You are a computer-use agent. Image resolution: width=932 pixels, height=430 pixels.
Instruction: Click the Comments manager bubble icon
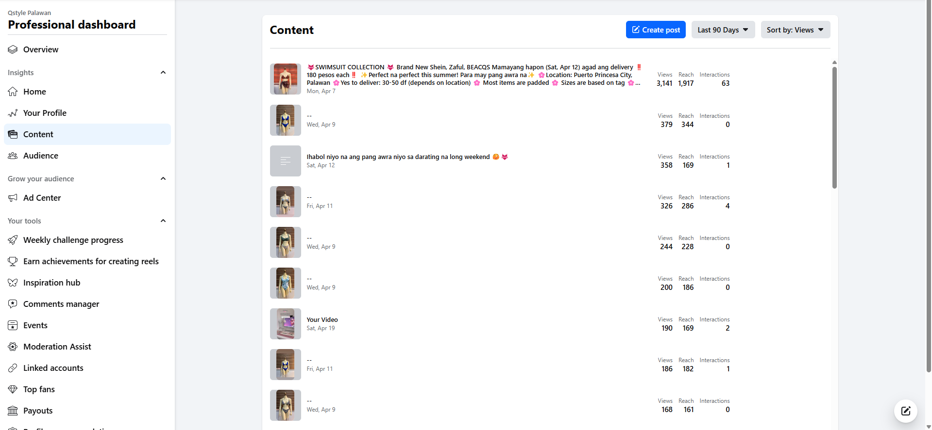13,304
